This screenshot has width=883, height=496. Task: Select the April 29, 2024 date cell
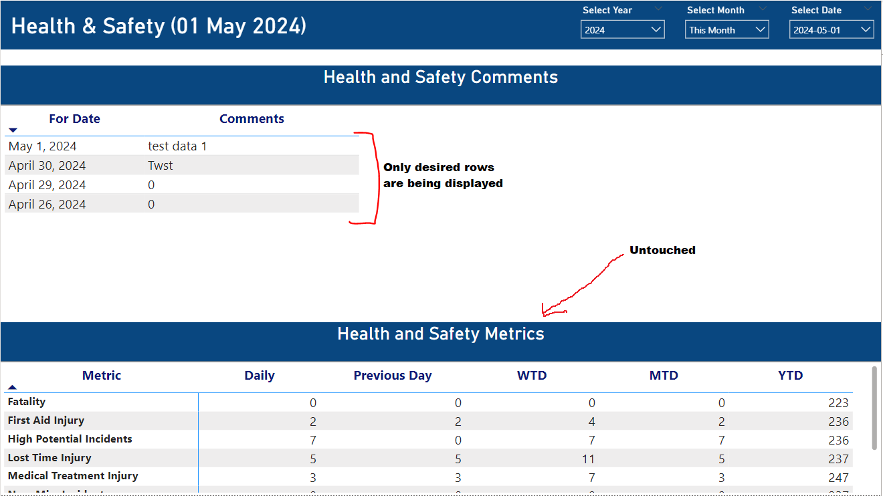[47, 185]
